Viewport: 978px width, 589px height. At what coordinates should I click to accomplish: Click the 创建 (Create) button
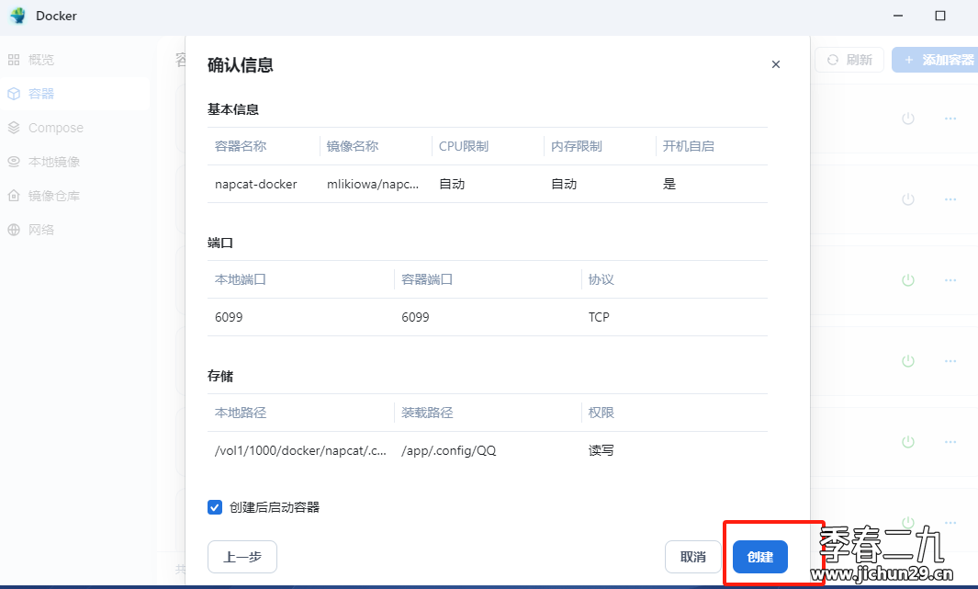tap(760, 557)
